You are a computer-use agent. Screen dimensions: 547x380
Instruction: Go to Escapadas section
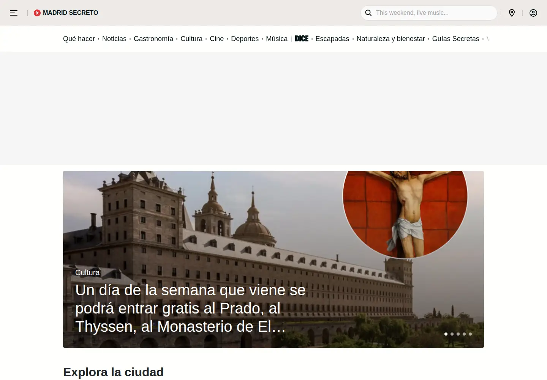point(332,39)
